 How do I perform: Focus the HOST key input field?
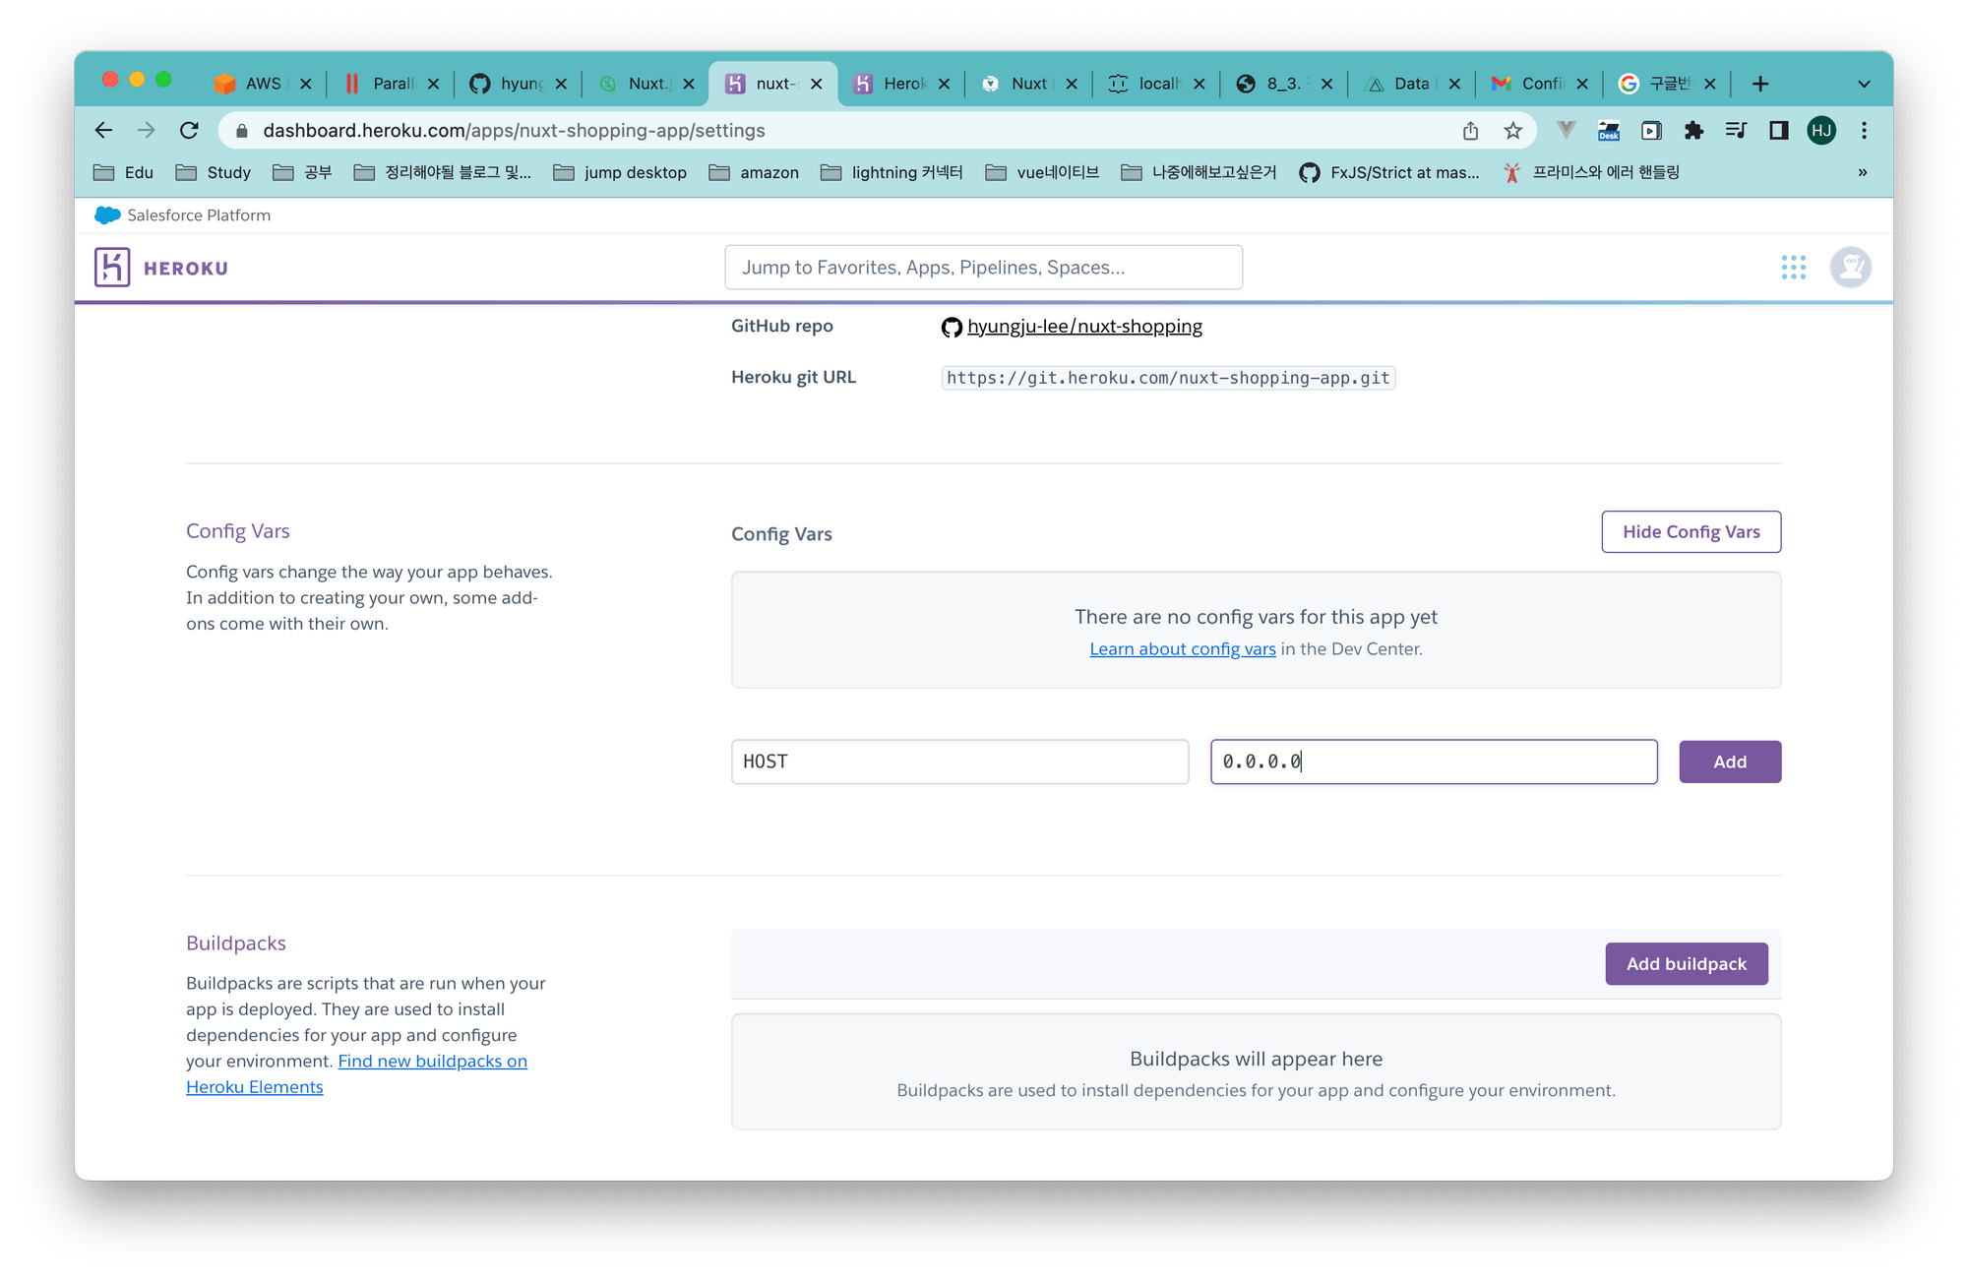coord(959,762)
